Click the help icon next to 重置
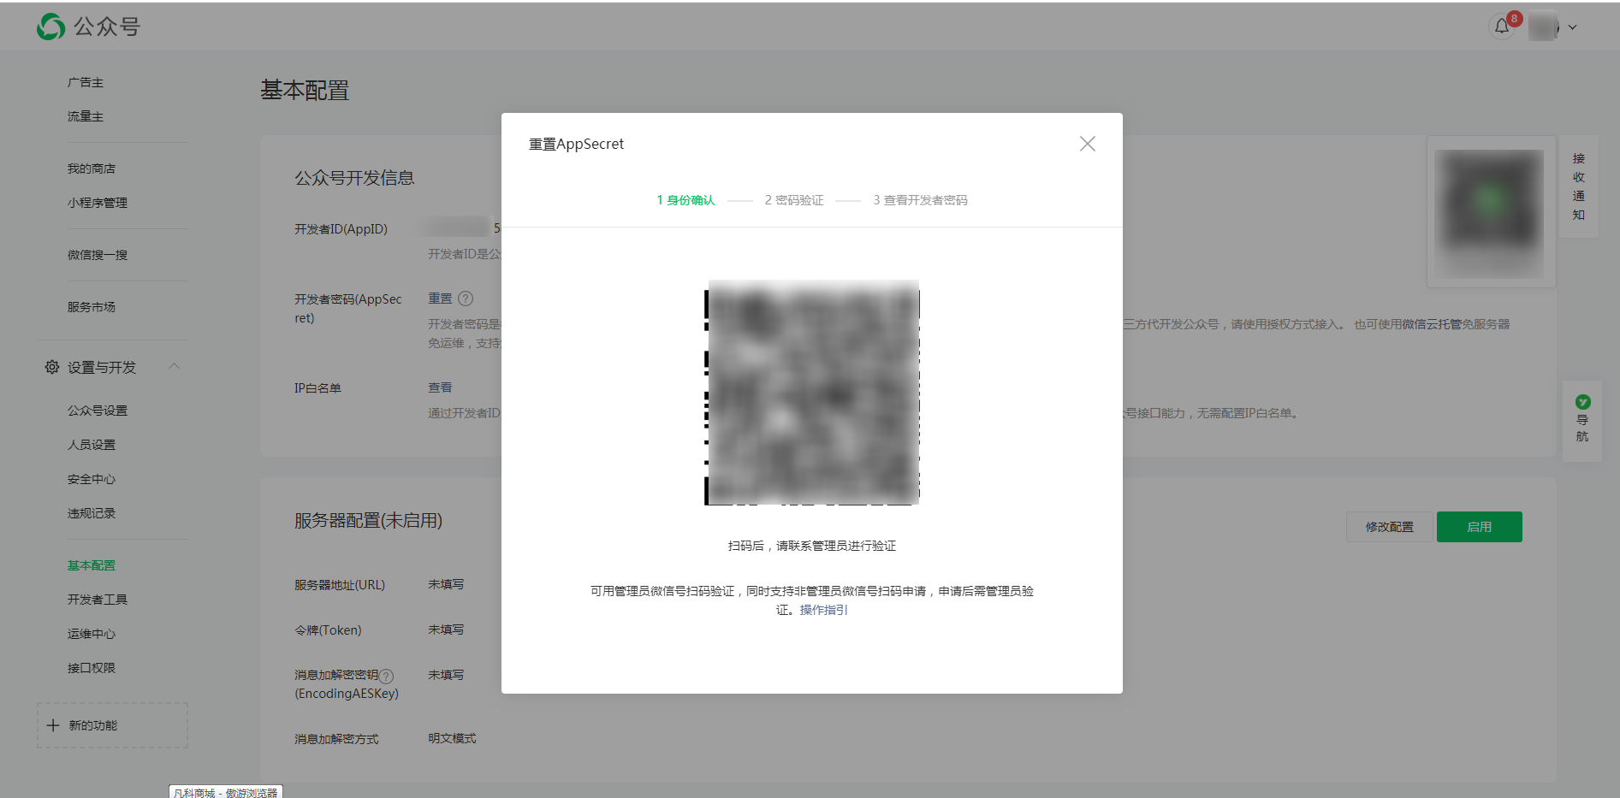 (x=466, y=299)
